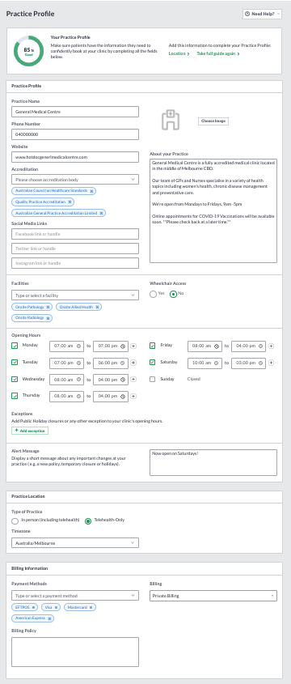Add another time slot for Thursday

[x=133, y=396]
